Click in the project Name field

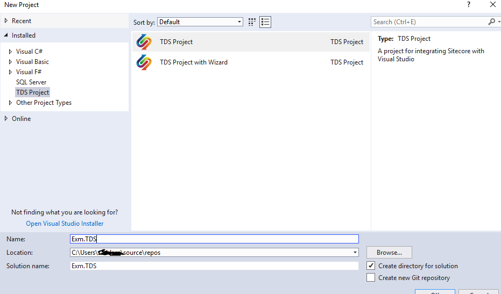214,239
